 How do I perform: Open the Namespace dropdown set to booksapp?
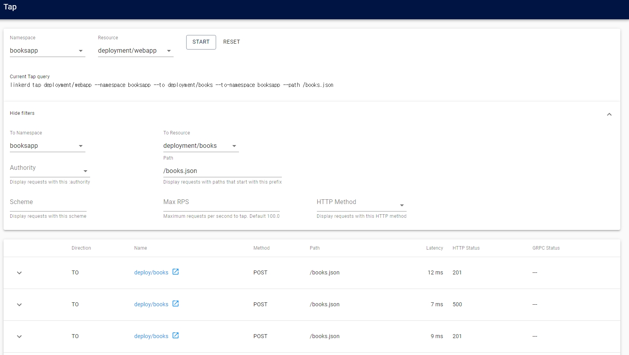pyautogui.click(x=47, y=51)
